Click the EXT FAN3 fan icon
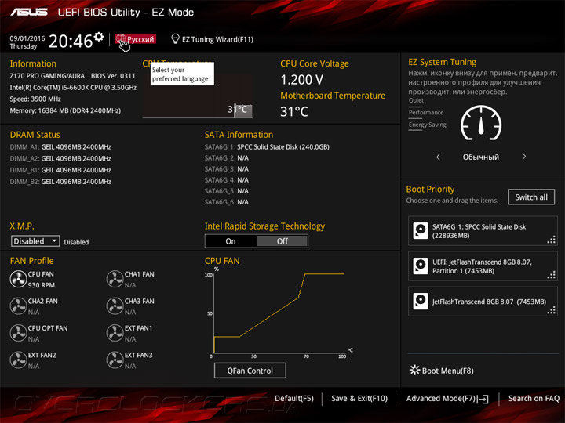Screen dimensions: 565x423 point(115,360)
